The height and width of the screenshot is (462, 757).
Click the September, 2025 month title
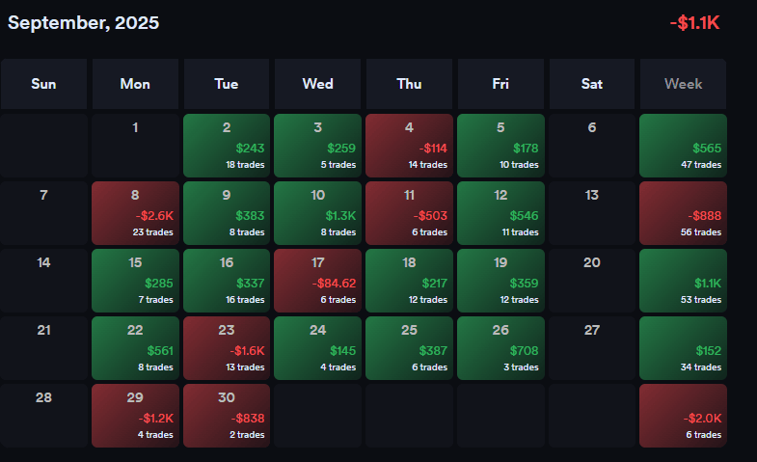84,22
